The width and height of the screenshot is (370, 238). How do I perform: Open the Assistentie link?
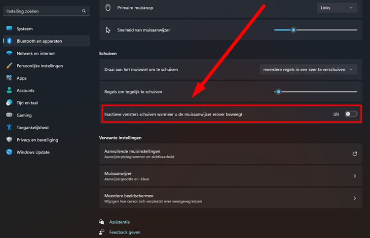(x=119, y=222)
